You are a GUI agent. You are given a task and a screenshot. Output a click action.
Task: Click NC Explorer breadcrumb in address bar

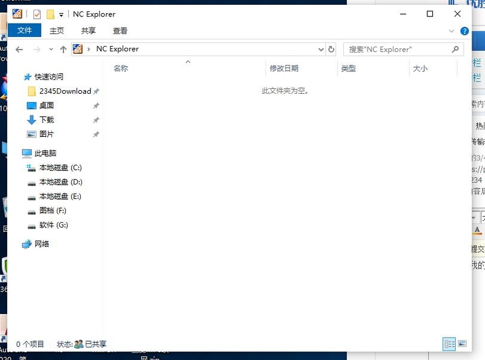click(118, 49)
